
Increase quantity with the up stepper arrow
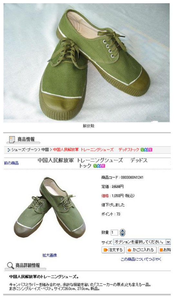click(122, 231)
